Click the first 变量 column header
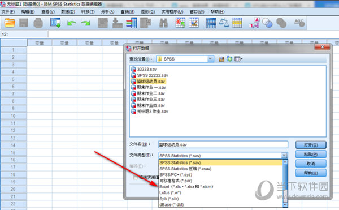Image resolution: width=339 pixels, height=210 pixels. click(x=40, y=43)
